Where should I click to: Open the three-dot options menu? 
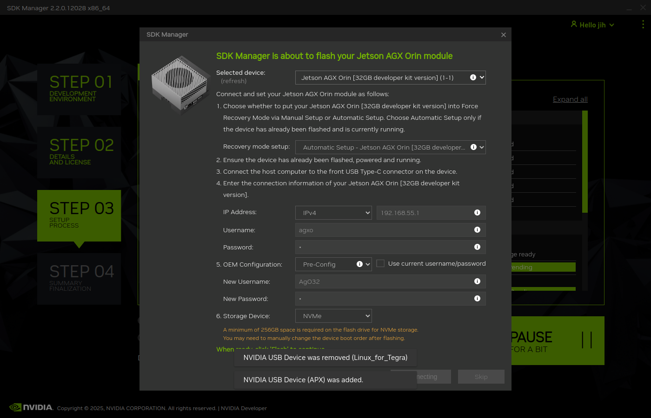(x=643, y=24)
